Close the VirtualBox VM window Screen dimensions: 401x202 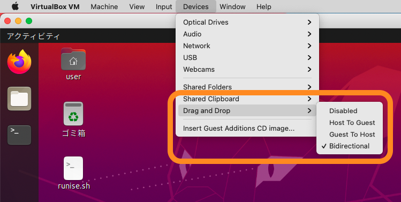[7, 21]
